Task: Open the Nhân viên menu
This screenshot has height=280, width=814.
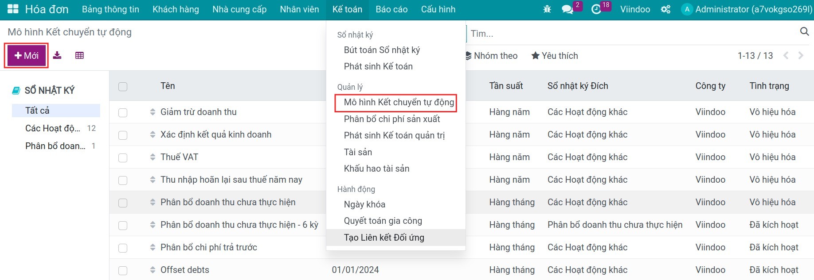Action: (299, 9)
